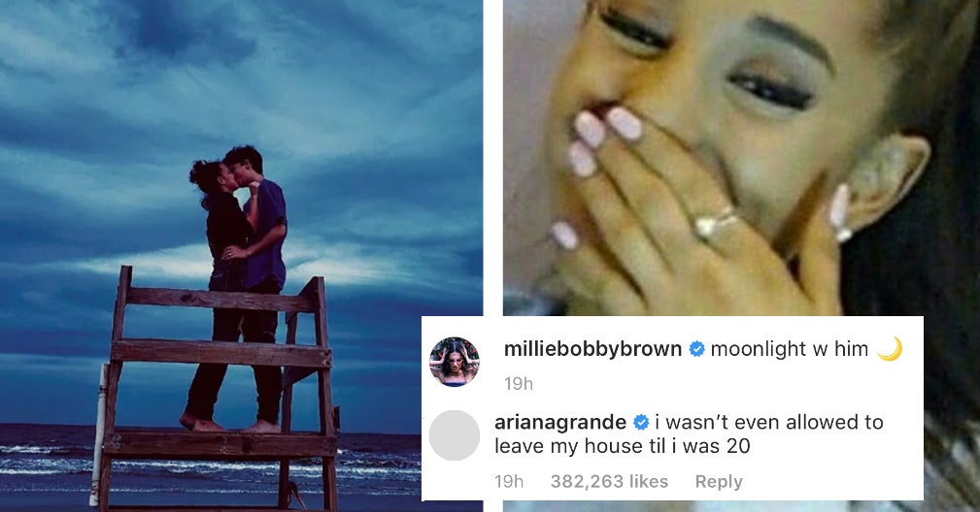Click the 19h timestamp under milliebobbybrown's caption
980x512 pixels.
click(x=519, y=384)
